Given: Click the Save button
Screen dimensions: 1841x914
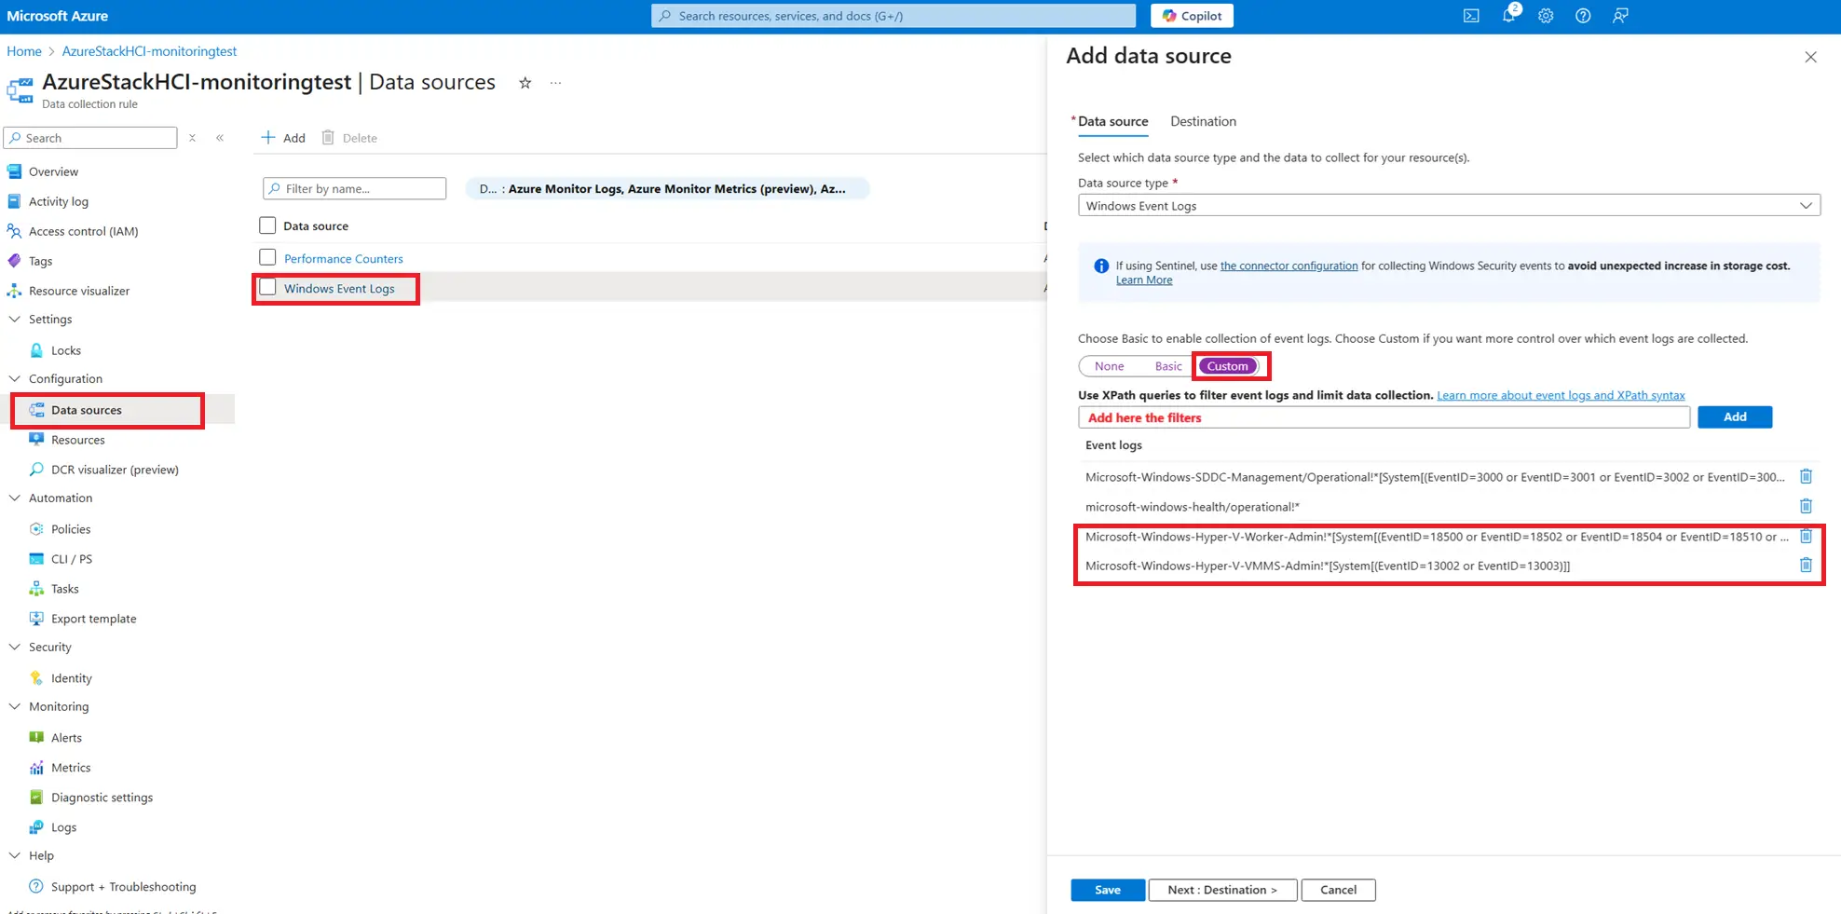Looking at the screenshot, I should pyautogui.click(x=1107, y=890).
